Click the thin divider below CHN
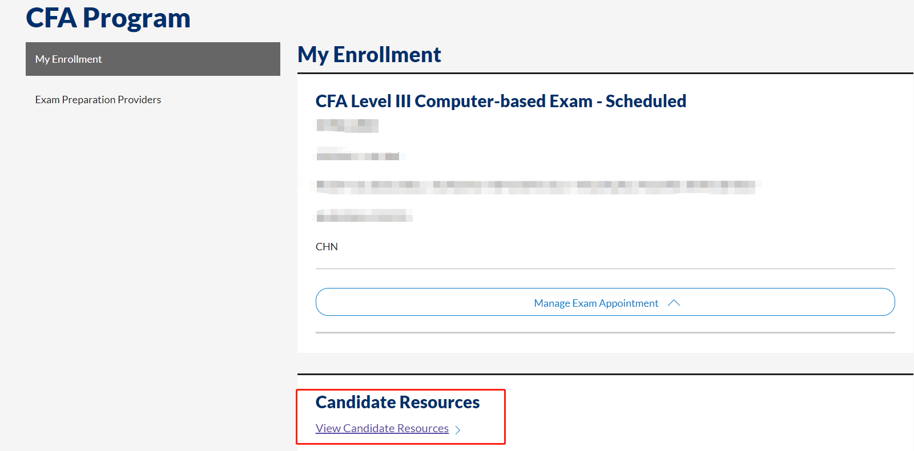This screenshot has width=914, height=451. coord(605,269)
